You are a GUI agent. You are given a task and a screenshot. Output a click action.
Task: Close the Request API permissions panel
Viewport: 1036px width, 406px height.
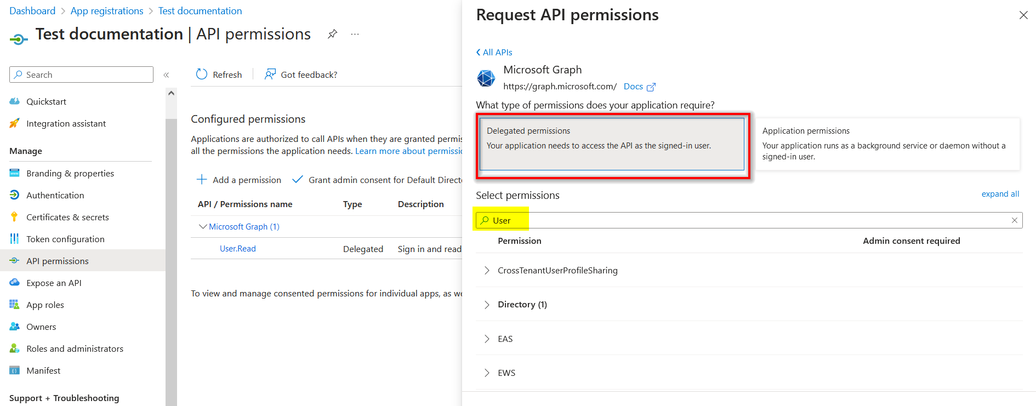1023,15
